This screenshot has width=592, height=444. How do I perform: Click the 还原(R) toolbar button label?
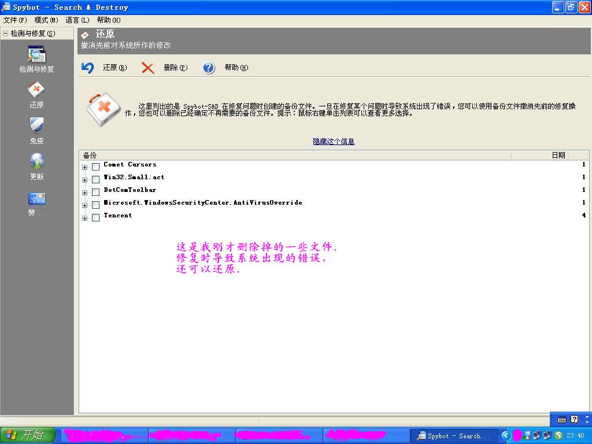(x=115, y=68)
